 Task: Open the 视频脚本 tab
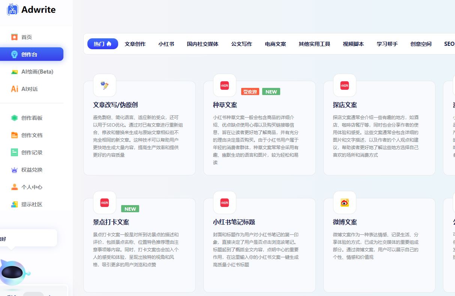[x=353, y=44]
